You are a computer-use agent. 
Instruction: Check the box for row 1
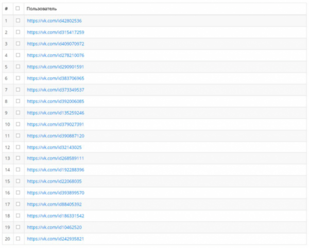[18, 21]
